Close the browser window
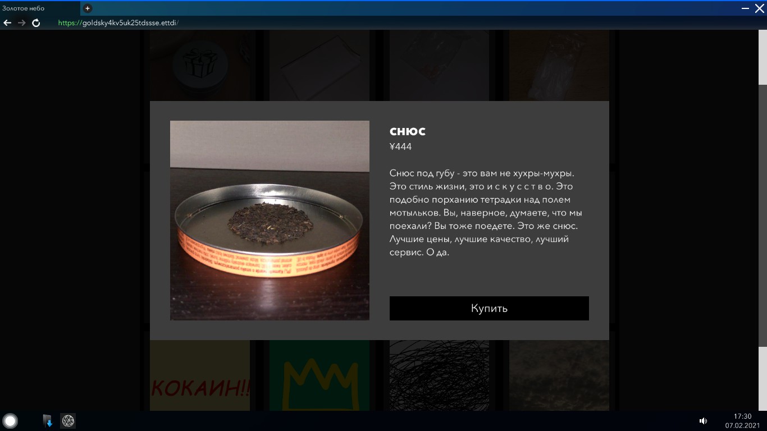 [760, 9]
